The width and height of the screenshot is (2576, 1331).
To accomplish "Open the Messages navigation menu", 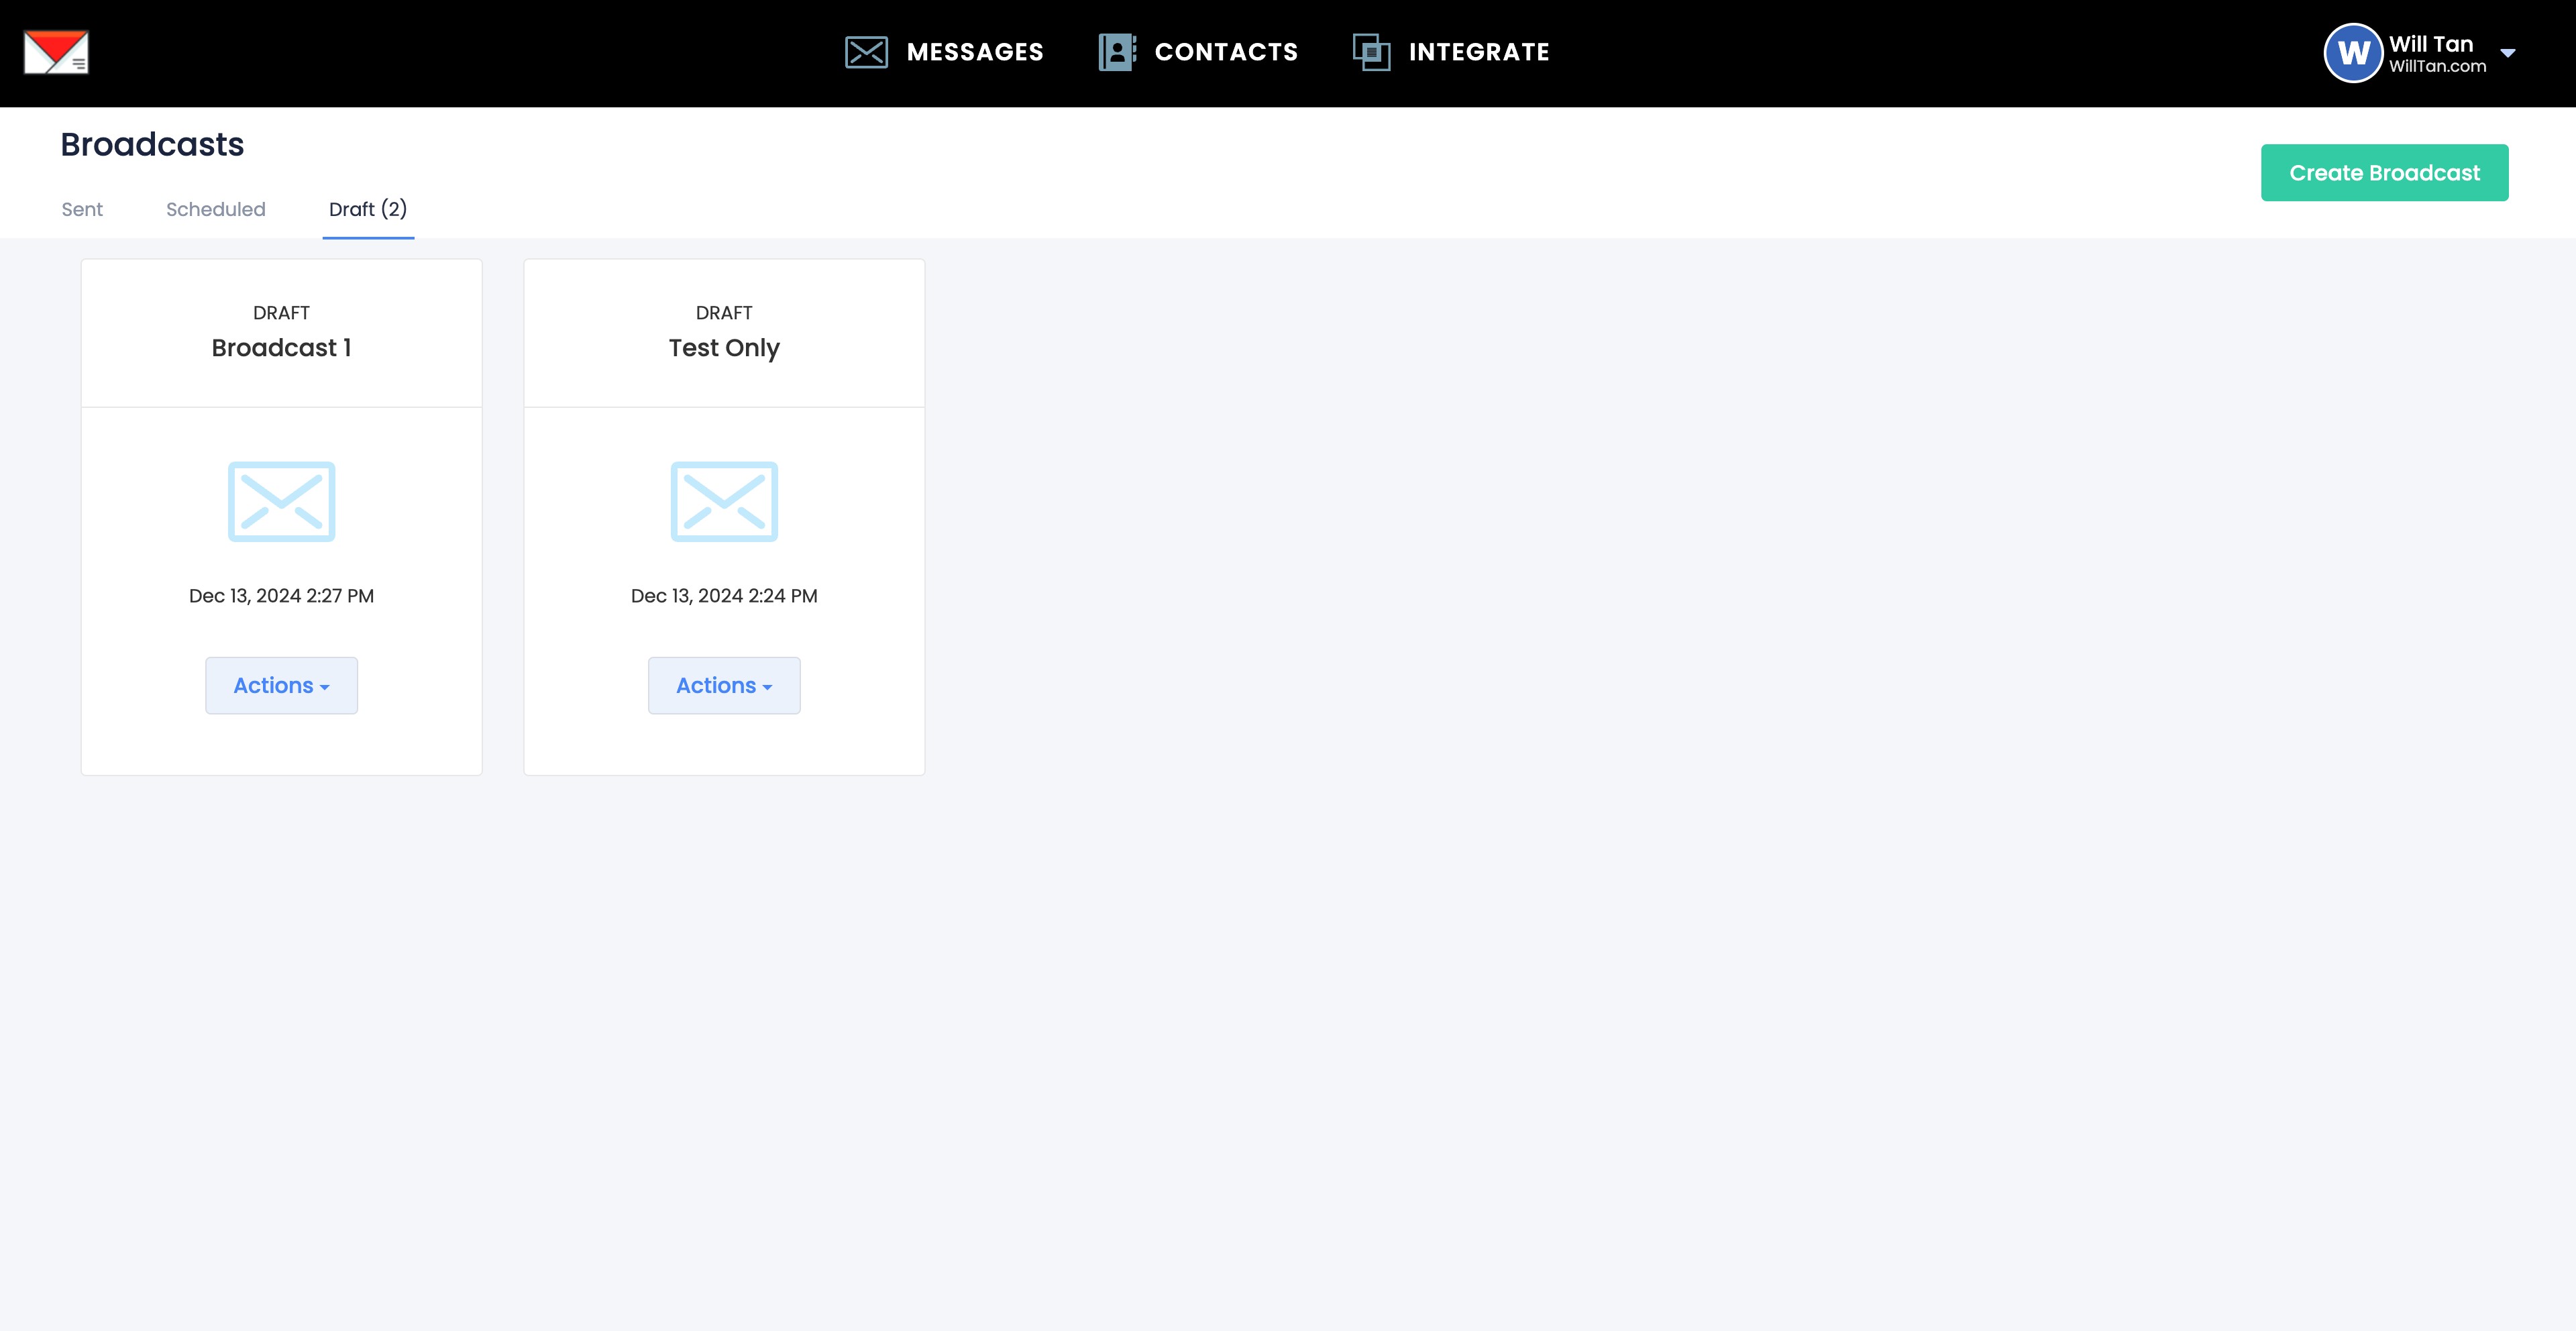I will [x=974, y=52].
